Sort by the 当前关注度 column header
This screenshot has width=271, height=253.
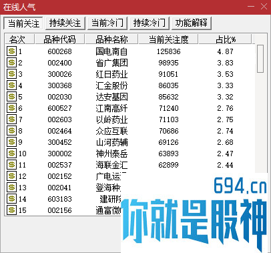click(168, 39)
